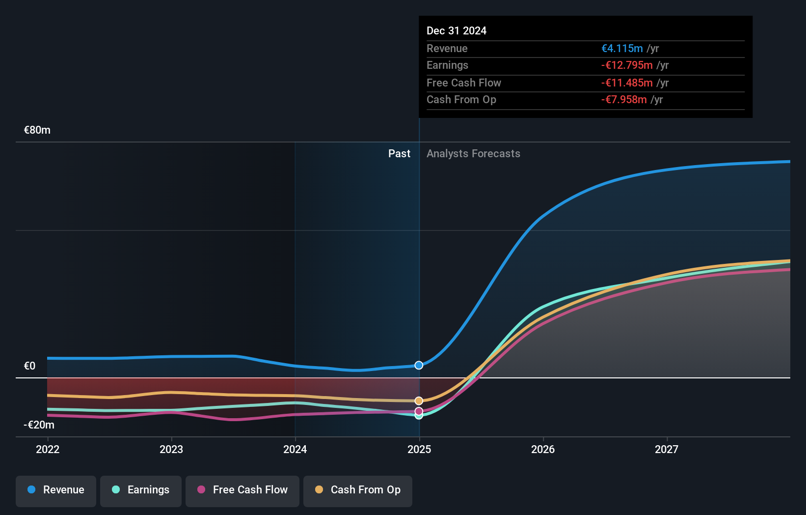The image size is (806, 515).
Task: Click the Analysts Forecasts section label
Action: pos(473,153)
